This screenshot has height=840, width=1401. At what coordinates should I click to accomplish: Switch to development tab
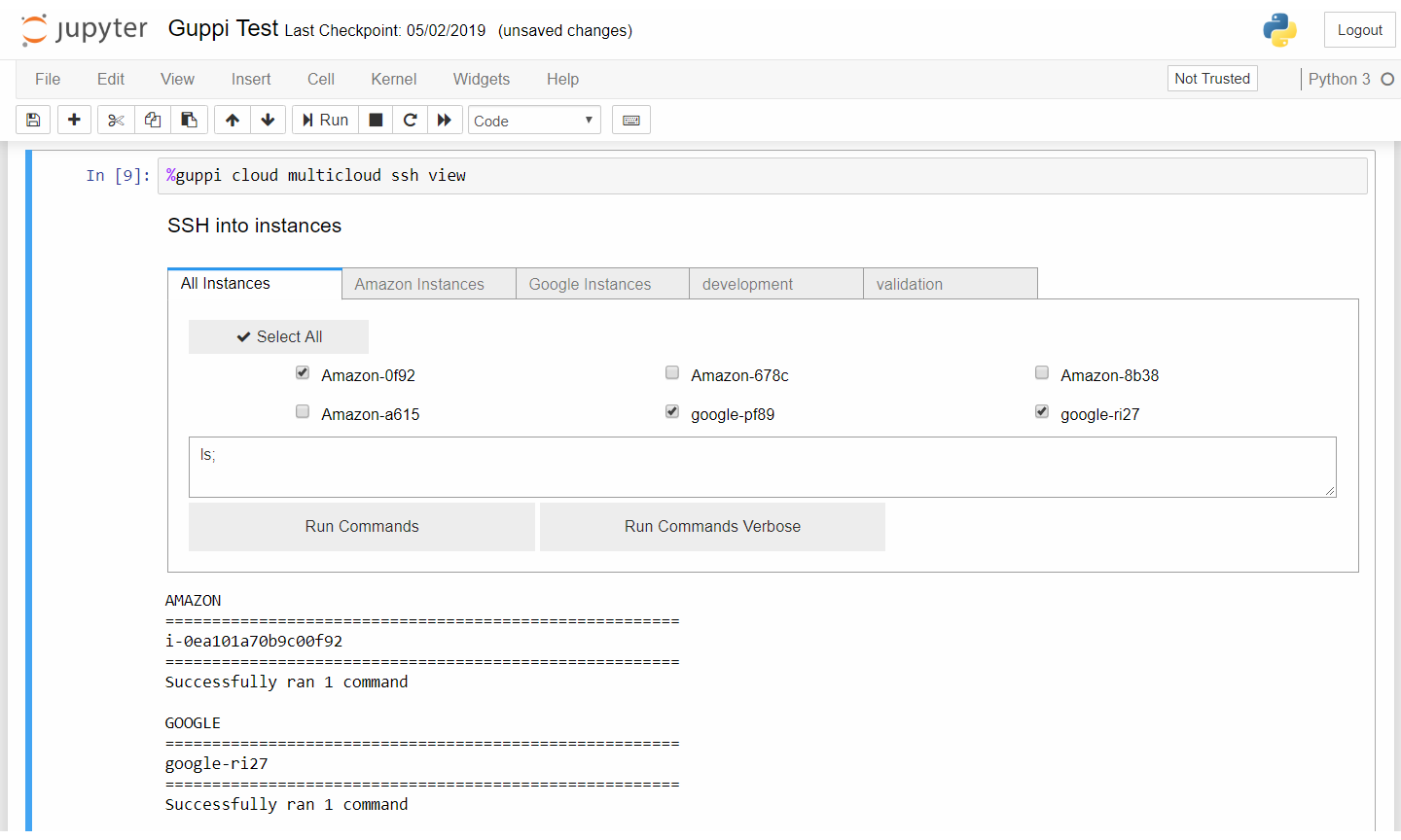point(776,284)
